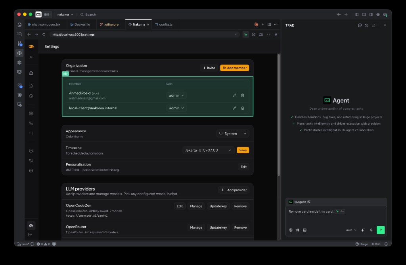Screen dimensions: 406x265
Task: Close the Nakama tab
Action: pyautogui.click(x=148, y=24)
